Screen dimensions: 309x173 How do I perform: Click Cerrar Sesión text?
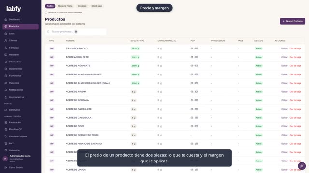click(x=16, y=168)
